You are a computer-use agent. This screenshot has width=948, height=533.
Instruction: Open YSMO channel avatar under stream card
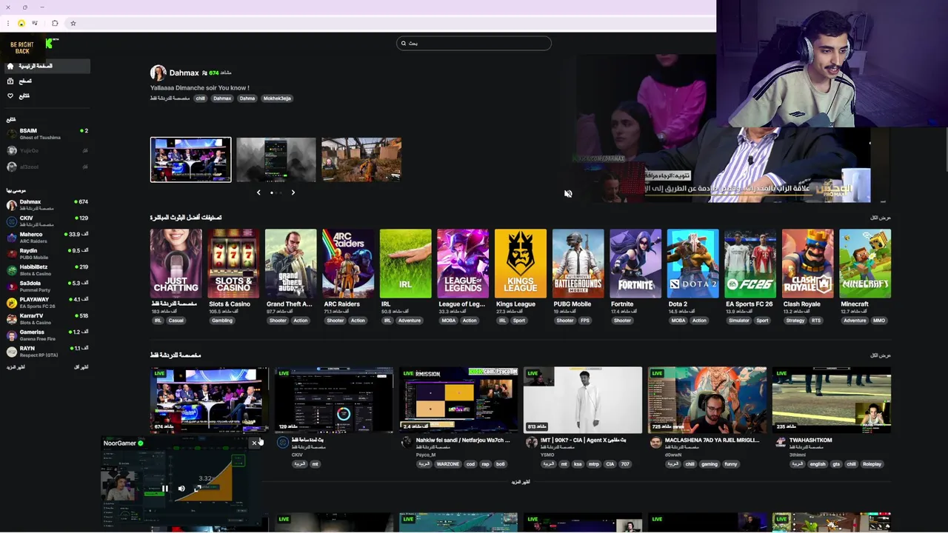(x=531, y=443)
